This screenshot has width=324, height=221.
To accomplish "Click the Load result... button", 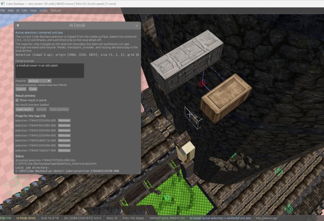I will tap(25, 109).
